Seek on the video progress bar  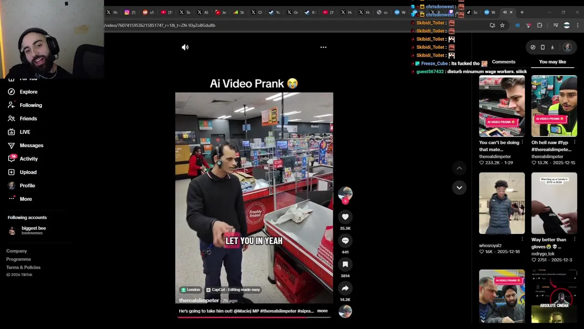254,317
